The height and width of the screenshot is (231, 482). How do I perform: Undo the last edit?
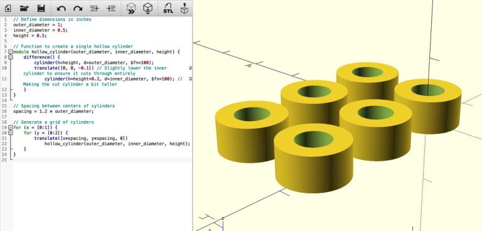pos(61,9)
